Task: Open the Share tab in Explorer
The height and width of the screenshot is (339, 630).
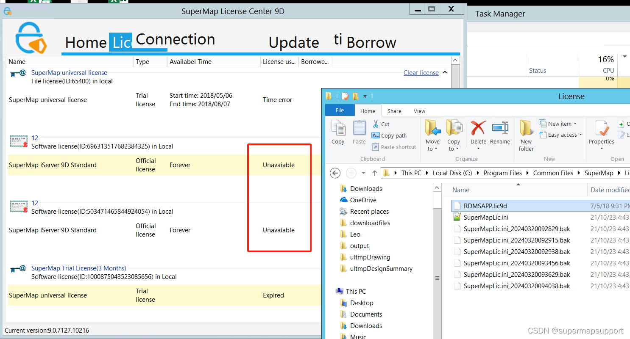Action: (x=394, y=111)
